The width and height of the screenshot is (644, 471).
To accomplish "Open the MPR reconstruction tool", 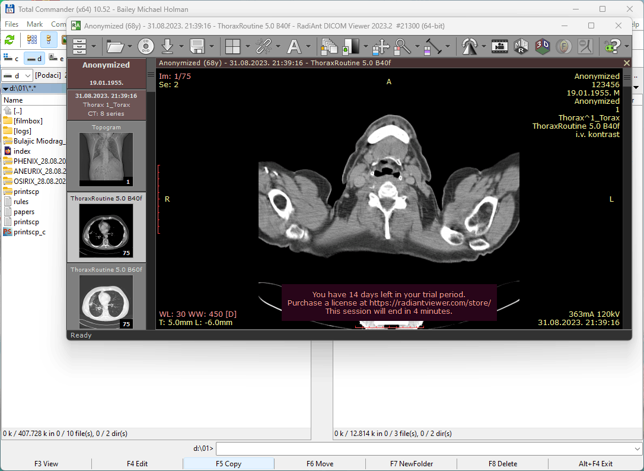I will tap(521, 46).
